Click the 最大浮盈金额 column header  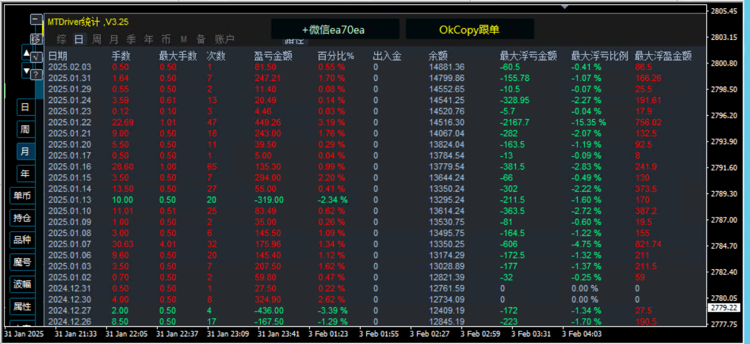(663, 56)
